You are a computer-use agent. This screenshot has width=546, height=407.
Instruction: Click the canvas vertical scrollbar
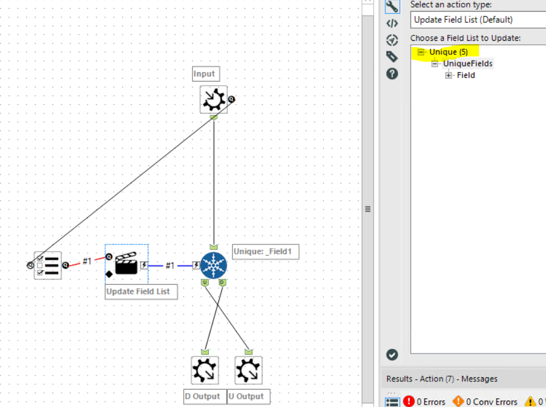pyautogui.click(x=367, y=208)
